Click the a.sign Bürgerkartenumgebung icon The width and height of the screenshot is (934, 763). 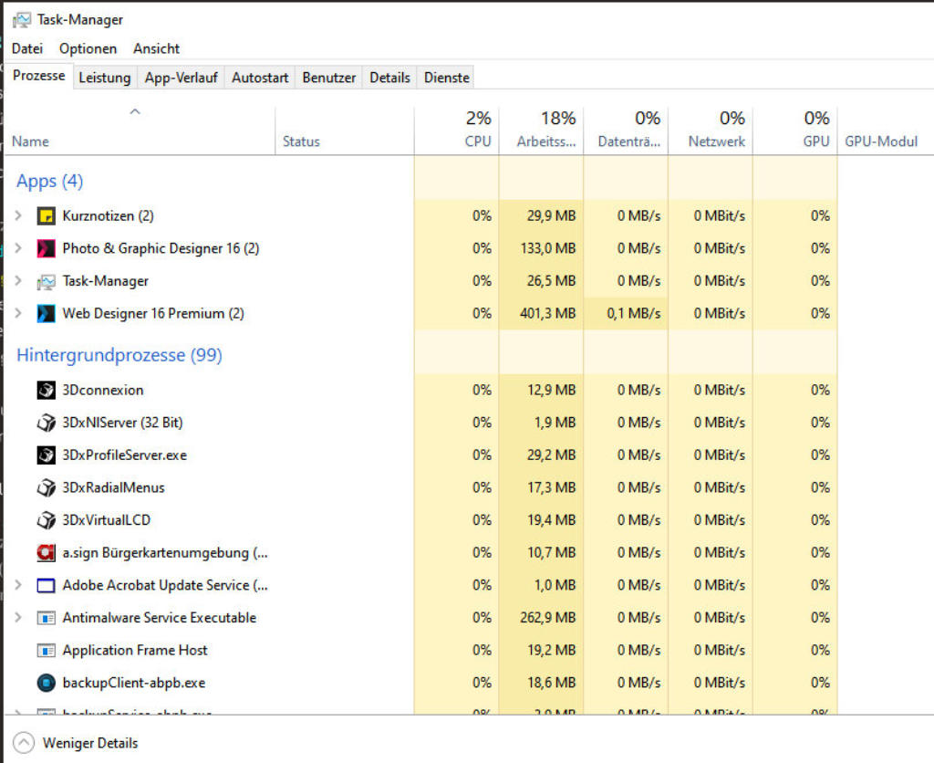pyautogui.click(x=46, y=552)
